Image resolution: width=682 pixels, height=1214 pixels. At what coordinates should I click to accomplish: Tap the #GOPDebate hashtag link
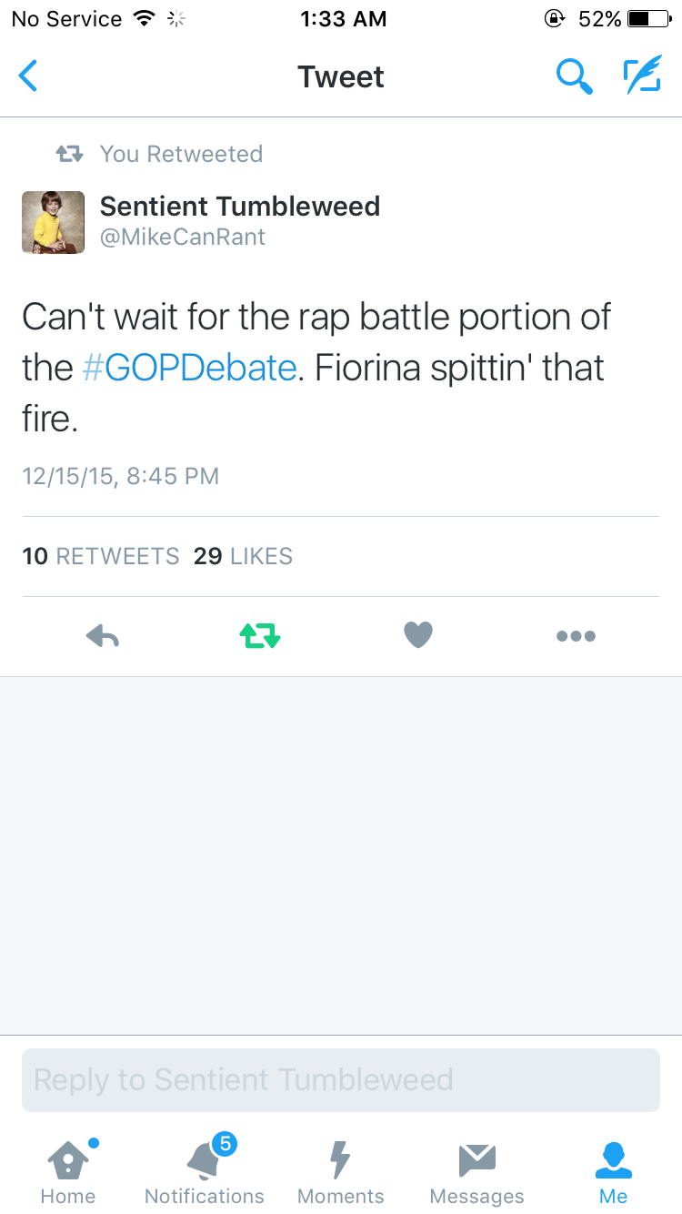(x=189, y=368)
